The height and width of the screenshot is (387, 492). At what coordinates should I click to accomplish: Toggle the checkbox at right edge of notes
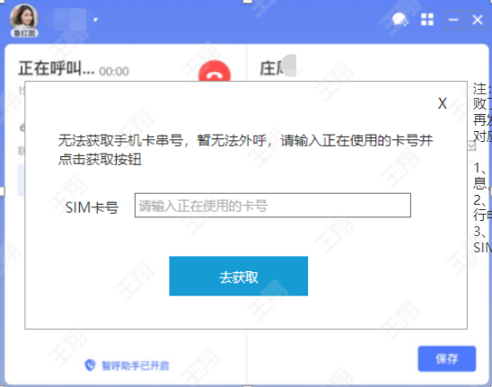(472, 146)
